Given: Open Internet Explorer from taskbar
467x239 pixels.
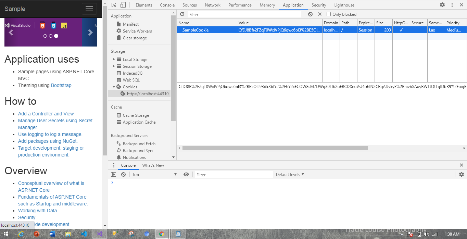Looking at the screenshot, I should [21, 234].
